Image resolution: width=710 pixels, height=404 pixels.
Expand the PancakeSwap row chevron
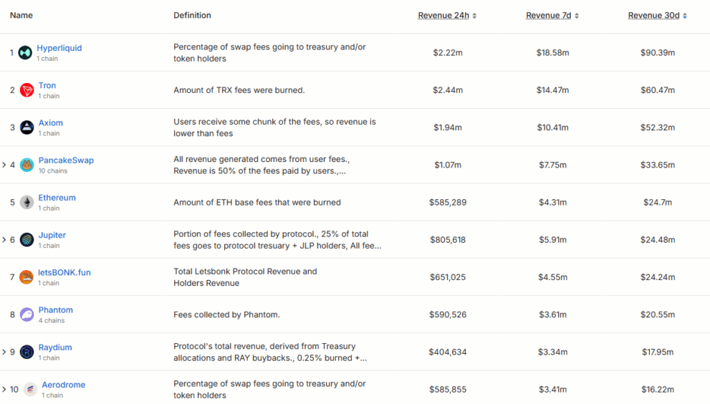tap(4, 165)
